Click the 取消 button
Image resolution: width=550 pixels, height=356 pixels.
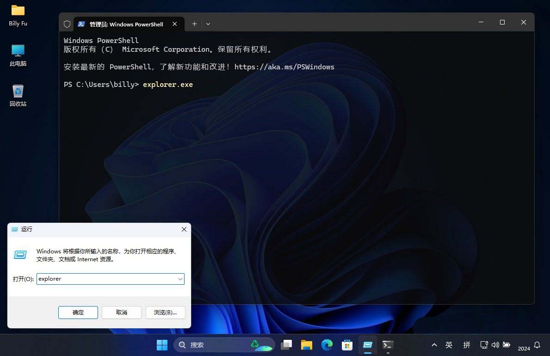pos(121,312)
